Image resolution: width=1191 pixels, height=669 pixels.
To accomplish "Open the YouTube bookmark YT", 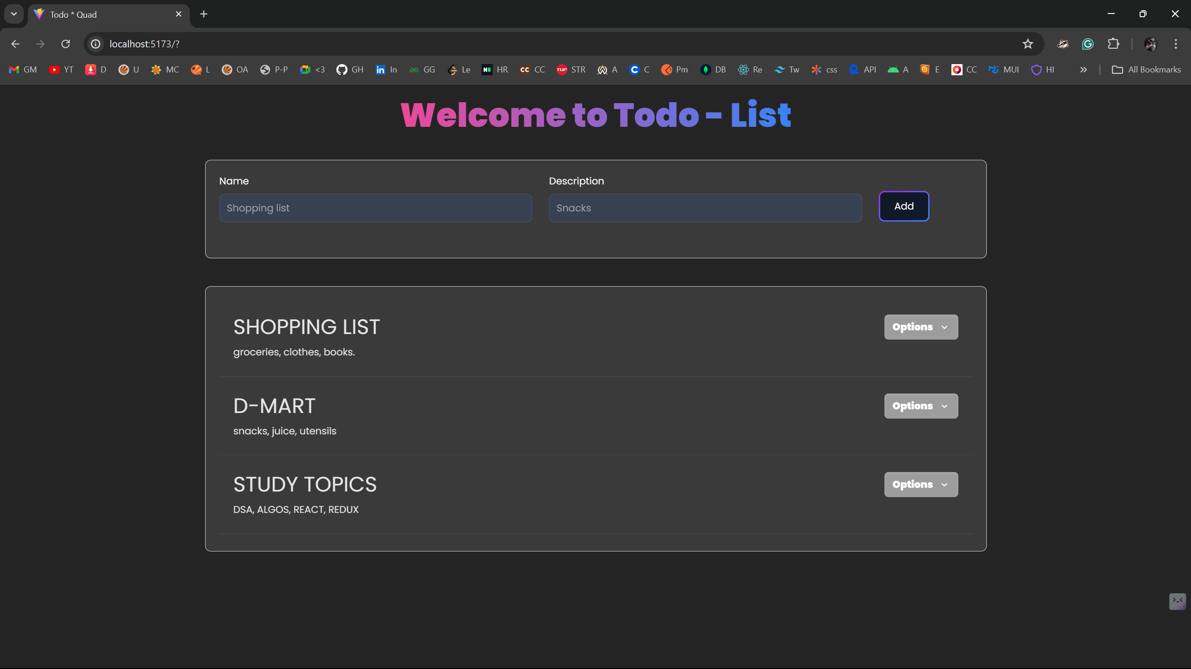I will [61, 70].
